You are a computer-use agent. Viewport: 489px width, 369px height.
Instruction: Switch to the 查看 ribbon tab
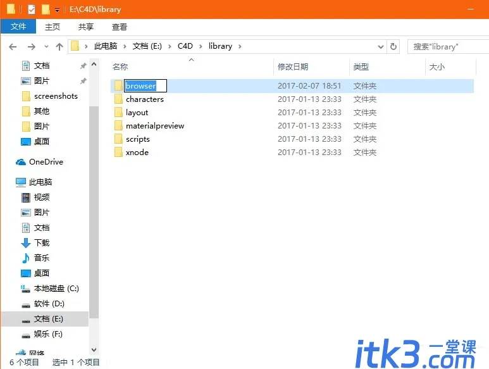coord(120,27)
